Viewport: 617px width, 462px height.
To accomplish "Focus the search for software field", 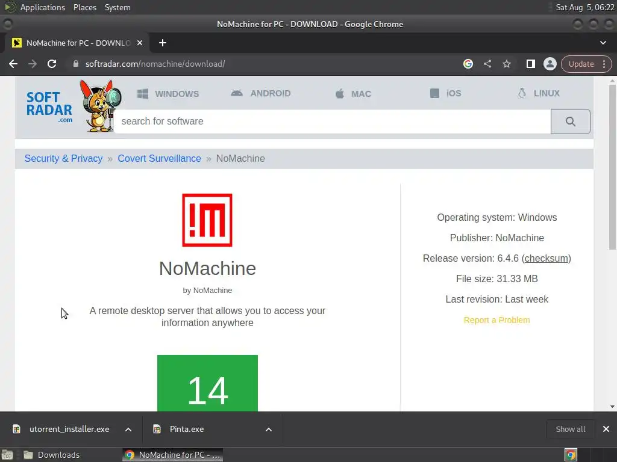I will tap(333, 122).
